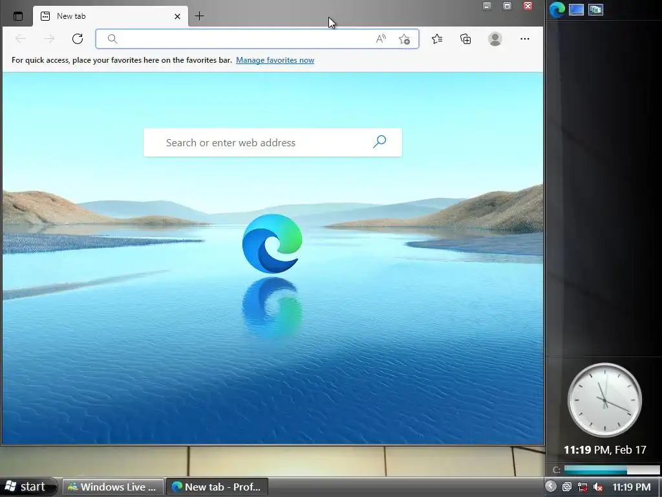This screenshot has height=497, width=662.
Task: Minimize the Edge window
Action: 487,6
